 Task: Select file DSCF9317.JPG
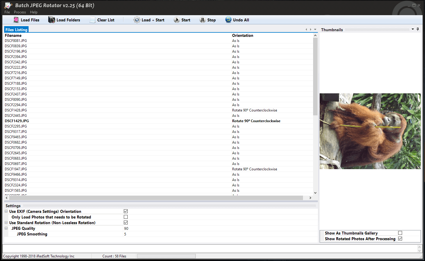[16, 132]
